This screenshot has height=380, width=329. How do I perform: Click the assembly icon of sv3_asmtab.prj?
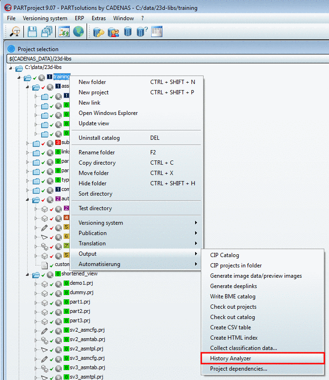tap(44, 368)
